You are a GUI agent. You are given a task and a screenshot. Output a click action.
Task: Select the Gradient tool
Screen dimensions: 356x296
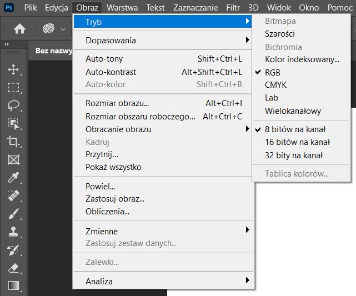[x=13, y=285]
